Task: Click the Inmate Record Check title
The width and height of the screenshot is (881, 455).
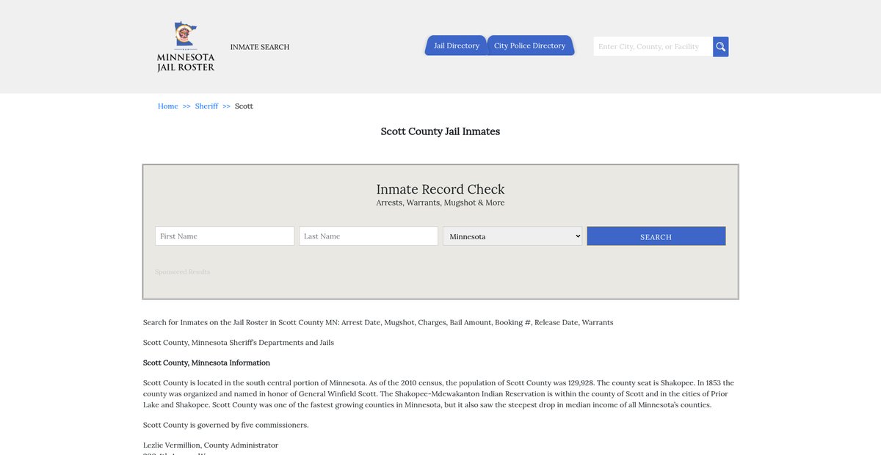Action: (x=440, y=189)
